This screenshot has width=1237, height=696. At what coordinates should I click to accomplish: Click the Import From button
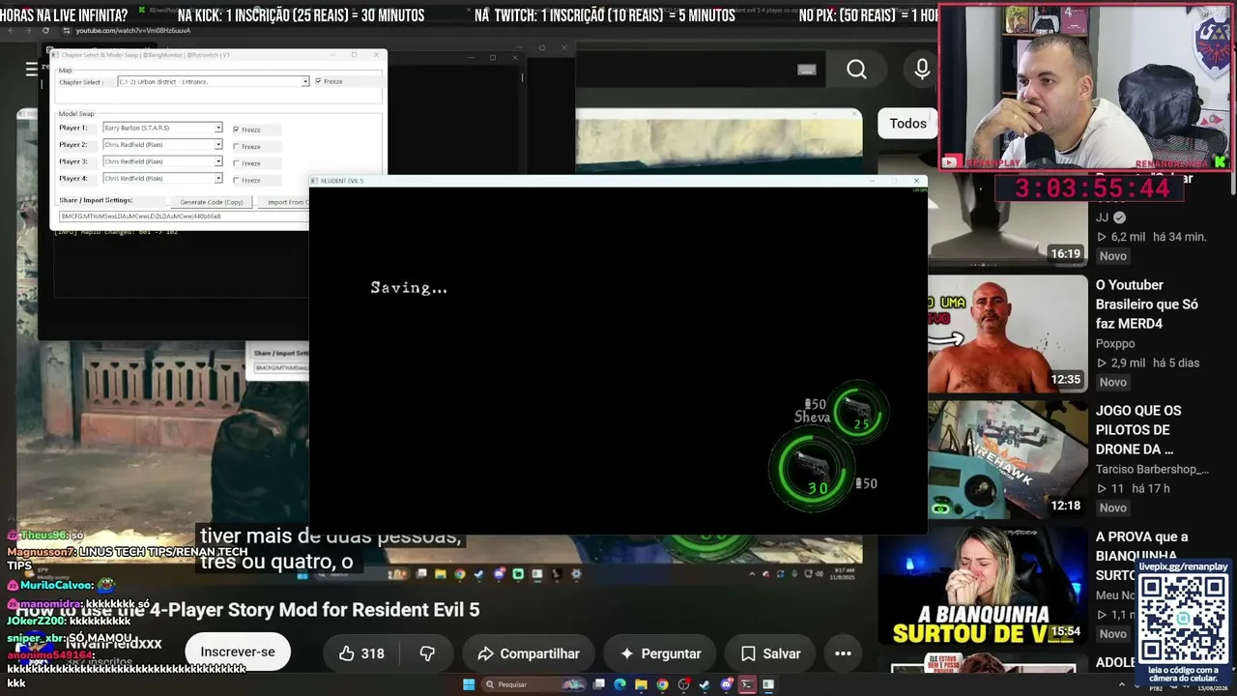pyautogui.click(x=285, y=202)
